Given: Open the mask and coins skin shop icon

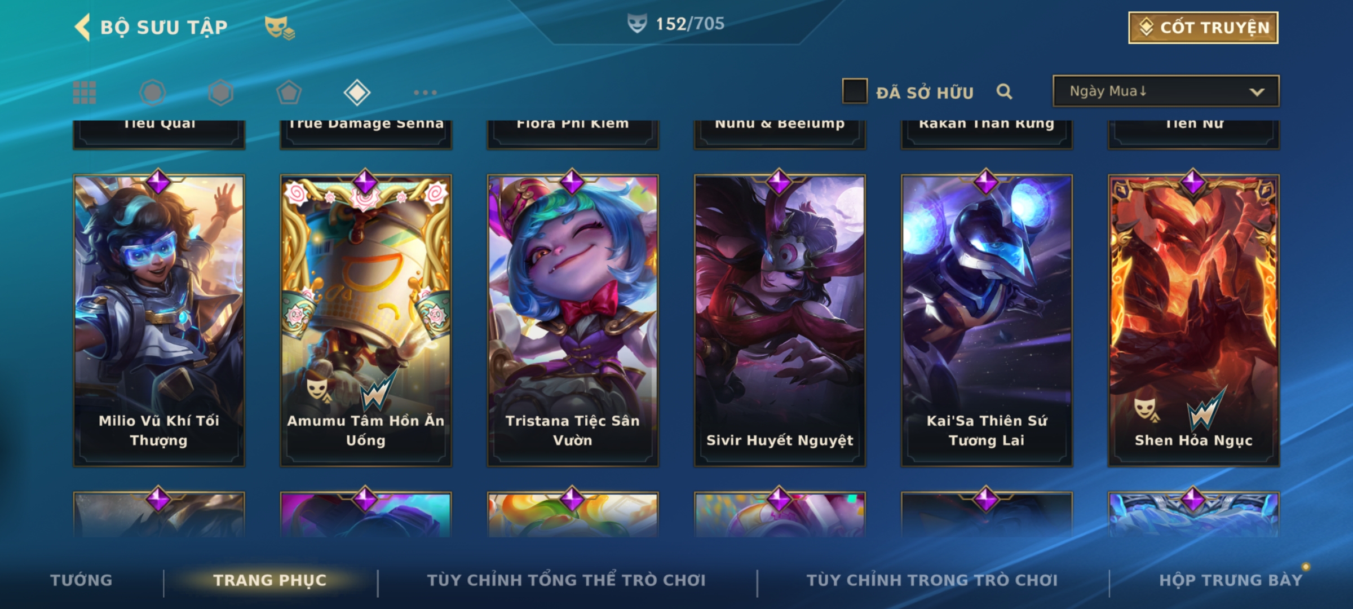Looking at the screenshot, I should [x=280, y=27].
